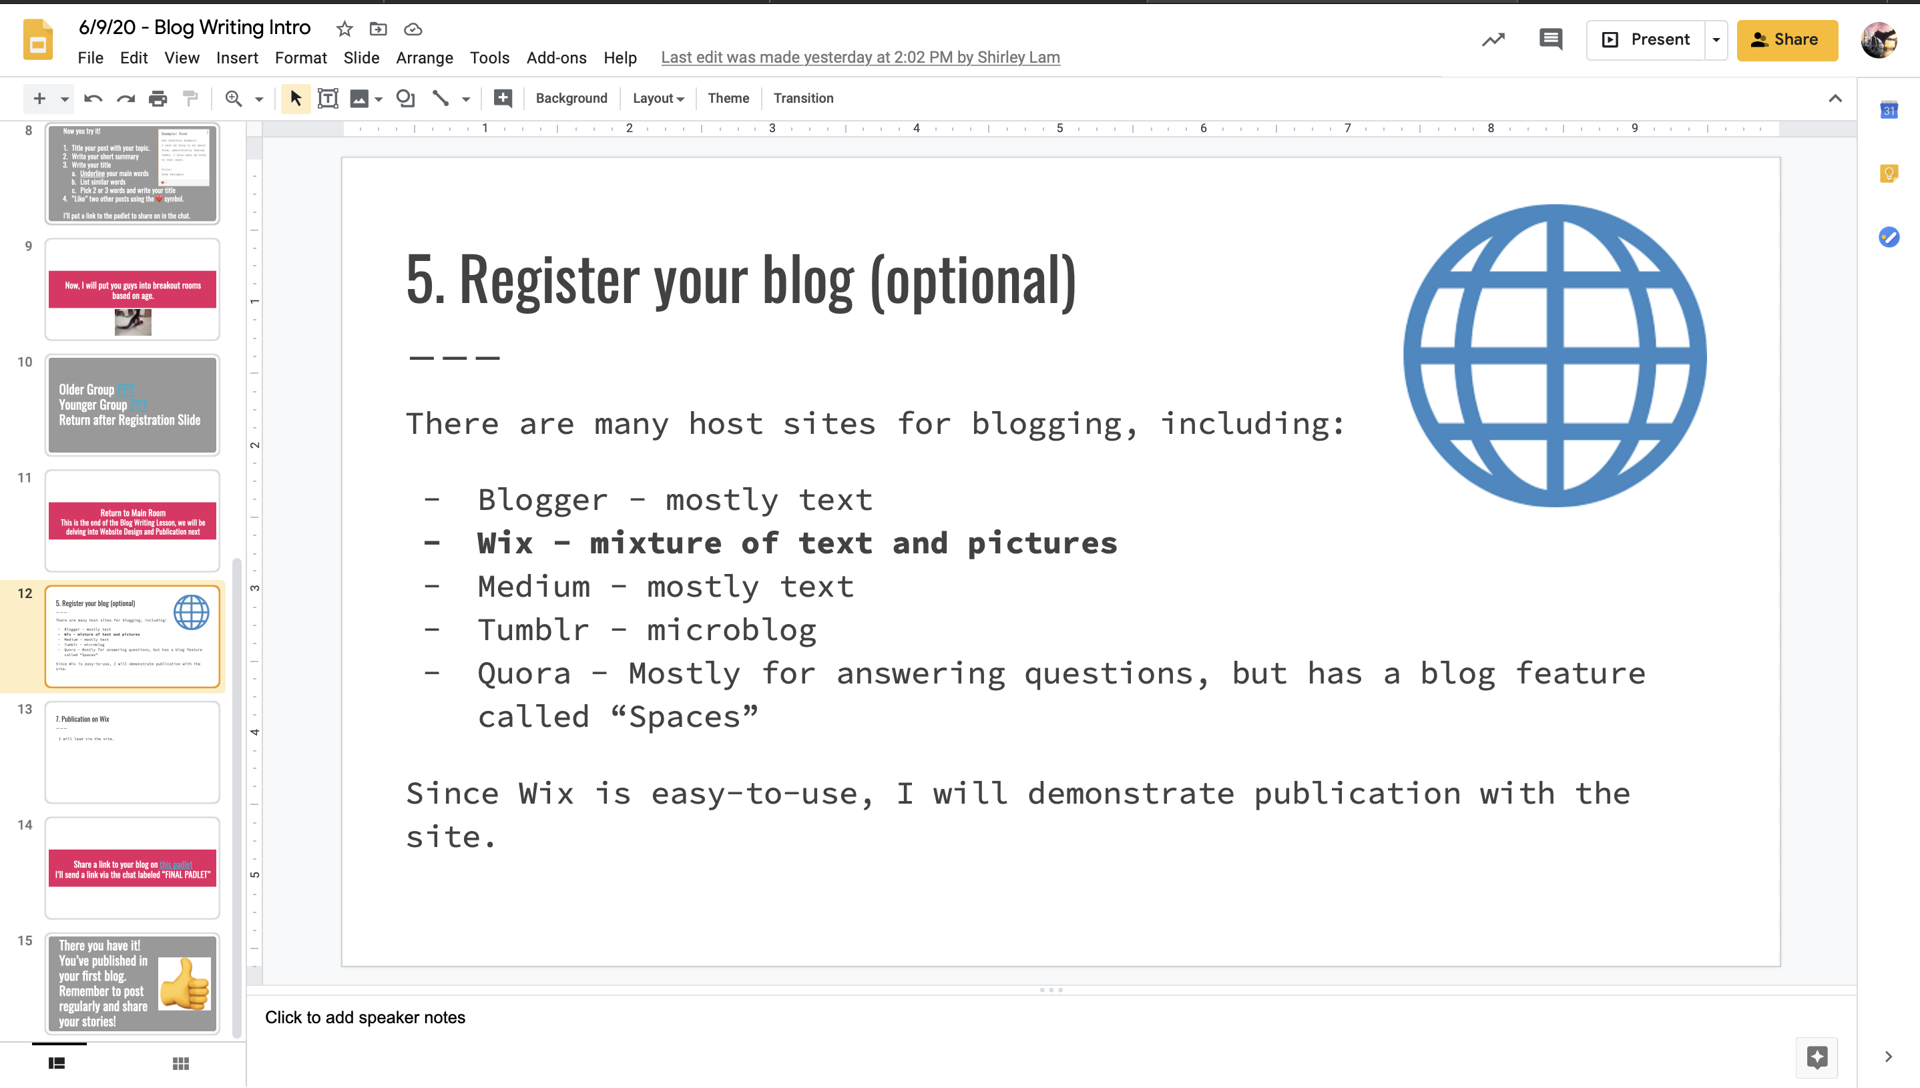
Task: Star this presentation
Action: 344,29
